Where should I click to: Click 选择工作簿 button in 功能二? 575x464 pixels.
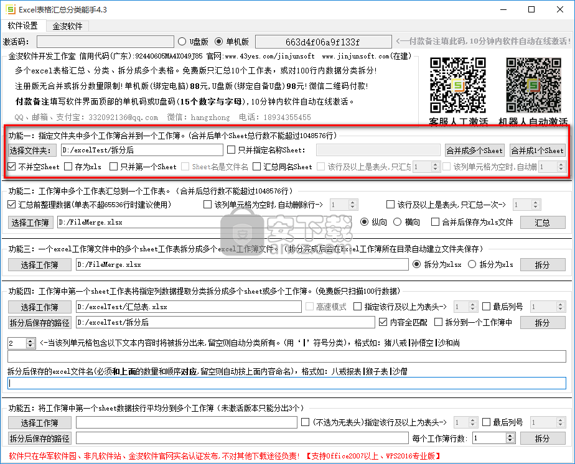(31, 223)
